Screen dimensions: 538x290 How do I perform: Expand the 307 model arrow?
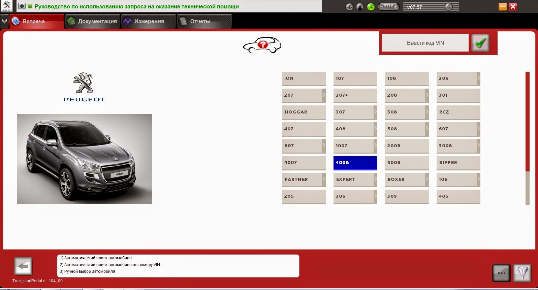tap(375, 112)
